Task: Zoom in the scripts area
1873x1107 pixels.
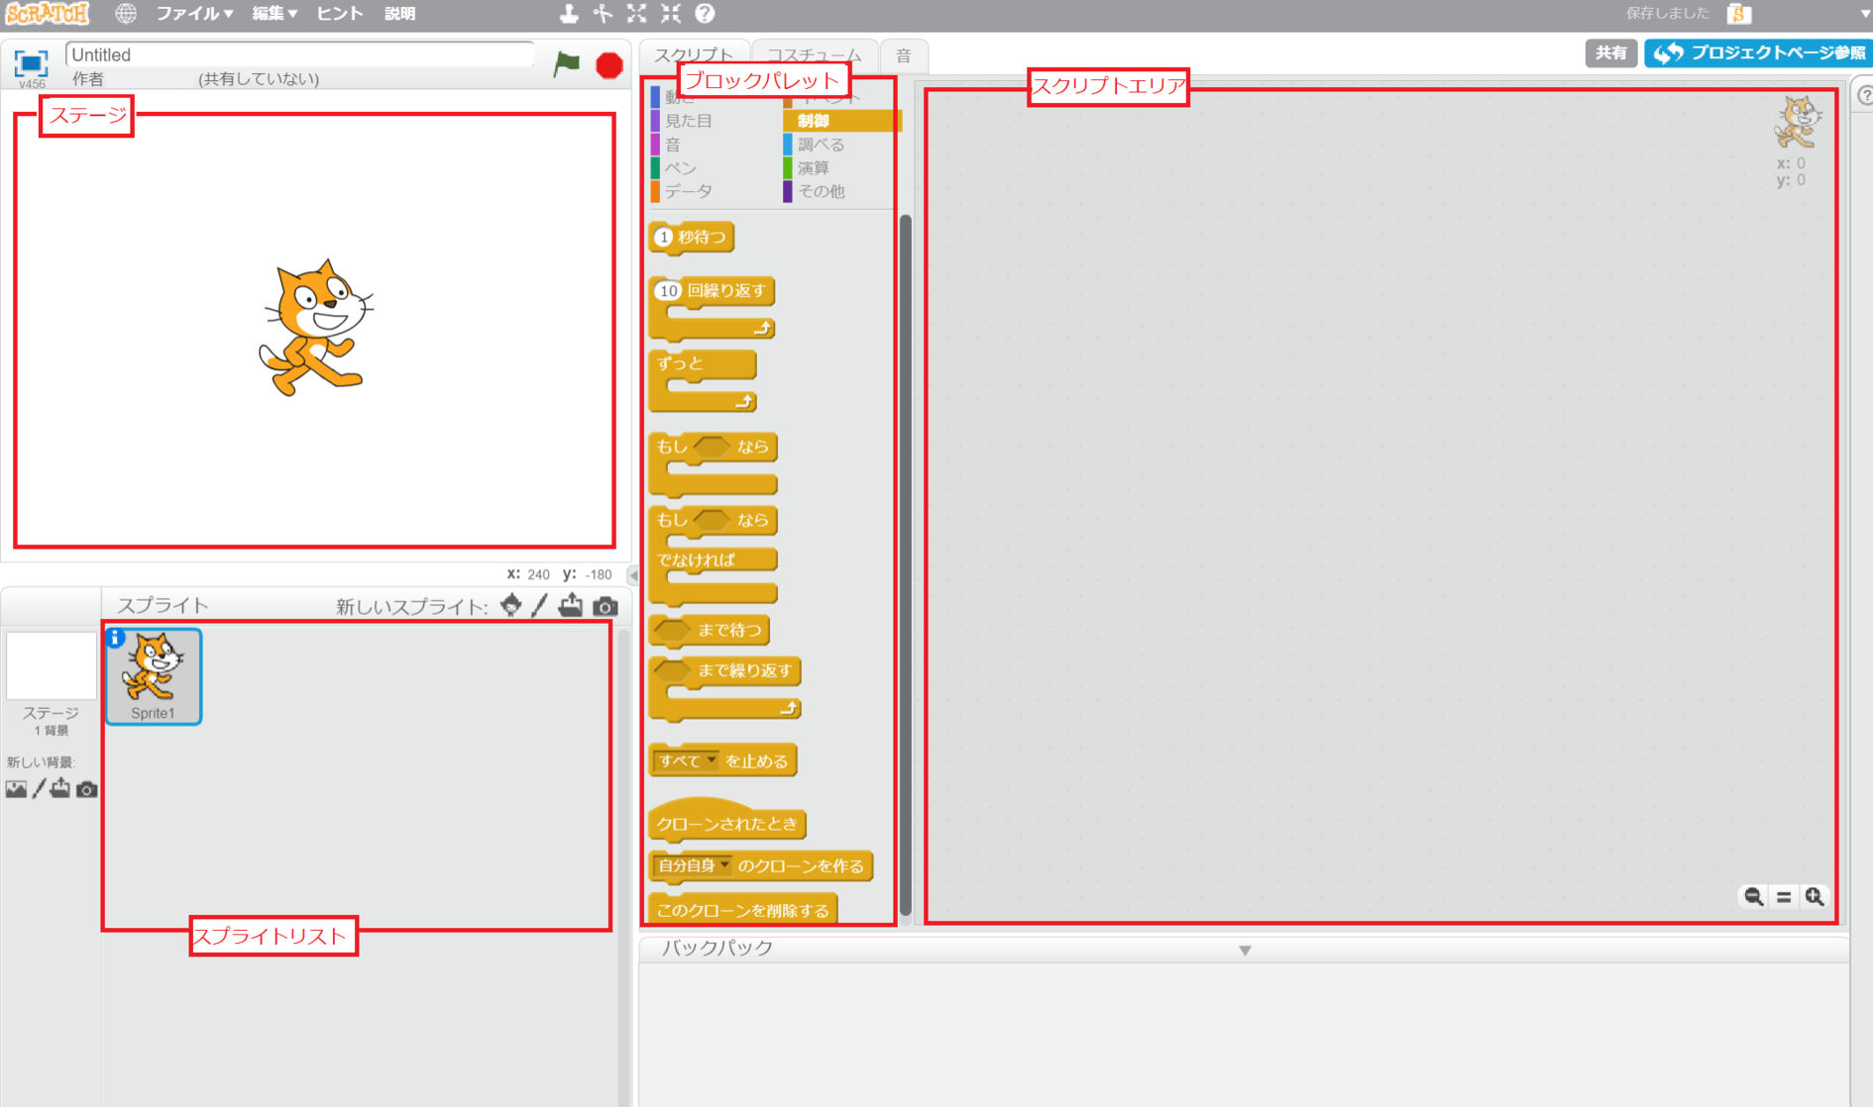Action: tap(1815, 896)
